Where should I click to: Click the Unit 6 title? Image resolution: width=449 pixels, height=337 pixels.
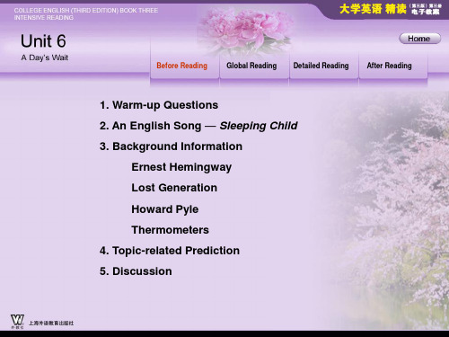tap(43, 41)
